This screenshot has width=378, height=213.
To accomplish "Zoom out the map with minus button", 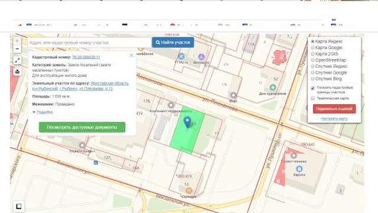I will [x=17, y=49].
